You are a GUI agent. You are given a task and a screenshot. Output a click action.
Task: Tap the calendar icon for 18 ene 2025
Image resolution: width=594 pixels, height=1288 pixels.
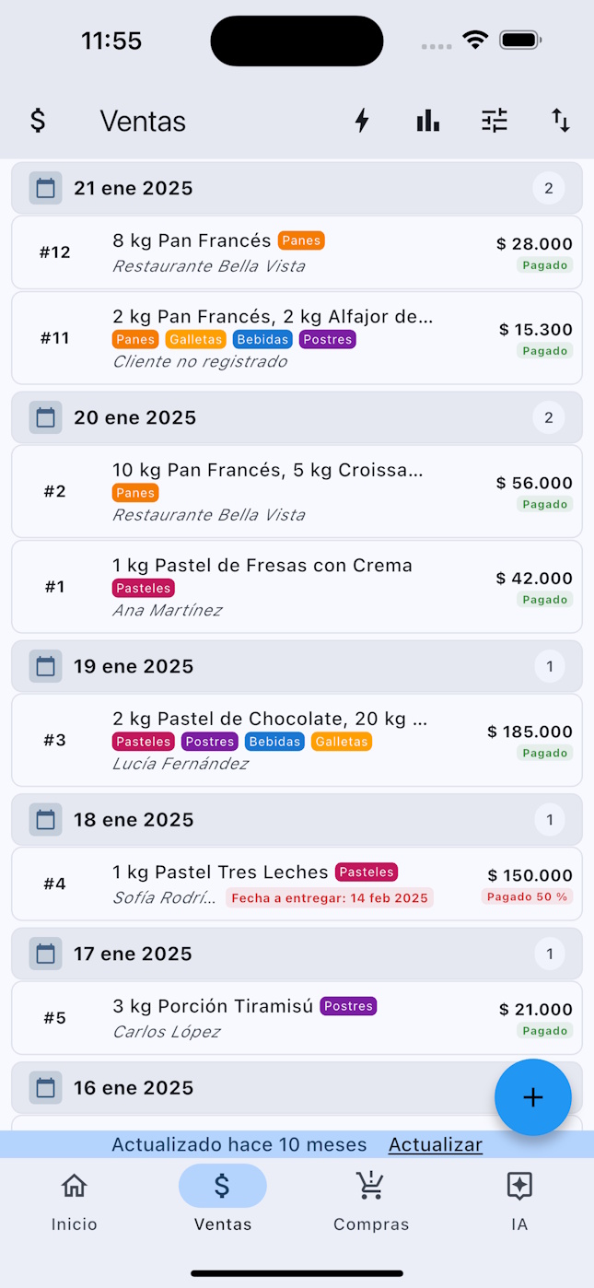[x=45, y=820]
